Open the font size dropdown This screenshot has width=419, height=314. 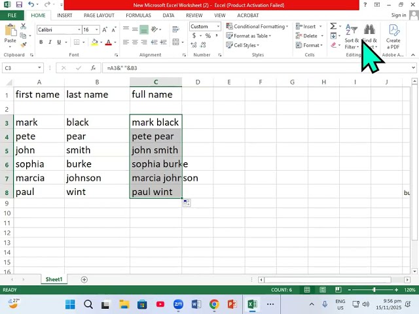point(97,29)
